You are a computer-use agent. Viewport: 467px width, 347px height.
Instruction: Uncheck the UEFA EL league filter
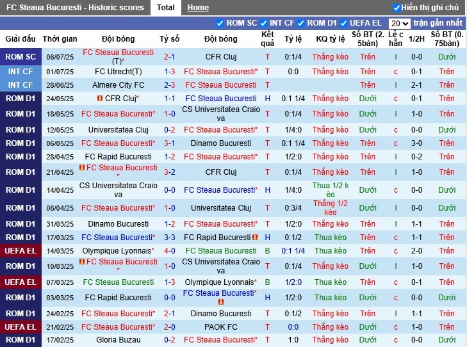pyautogui.click(x=343, y=23)
